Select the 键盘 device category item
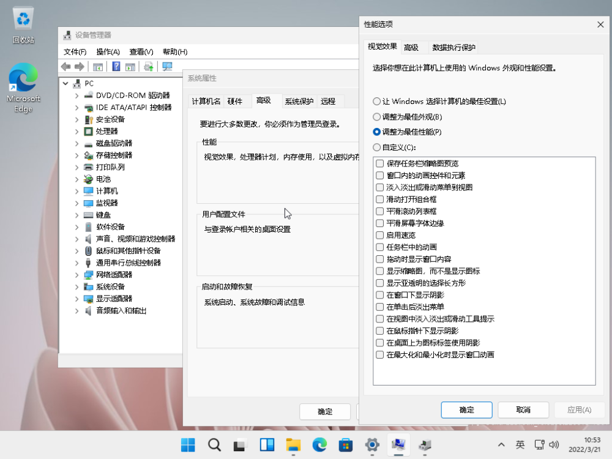 coord(103,215)
